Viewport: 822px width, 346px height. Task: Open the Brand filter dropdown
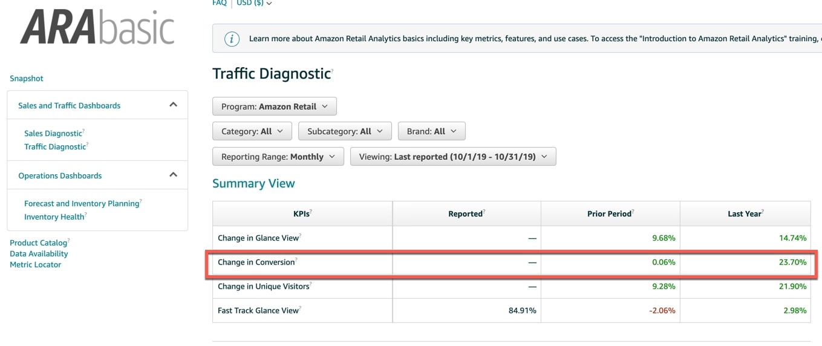coord(431,131)
